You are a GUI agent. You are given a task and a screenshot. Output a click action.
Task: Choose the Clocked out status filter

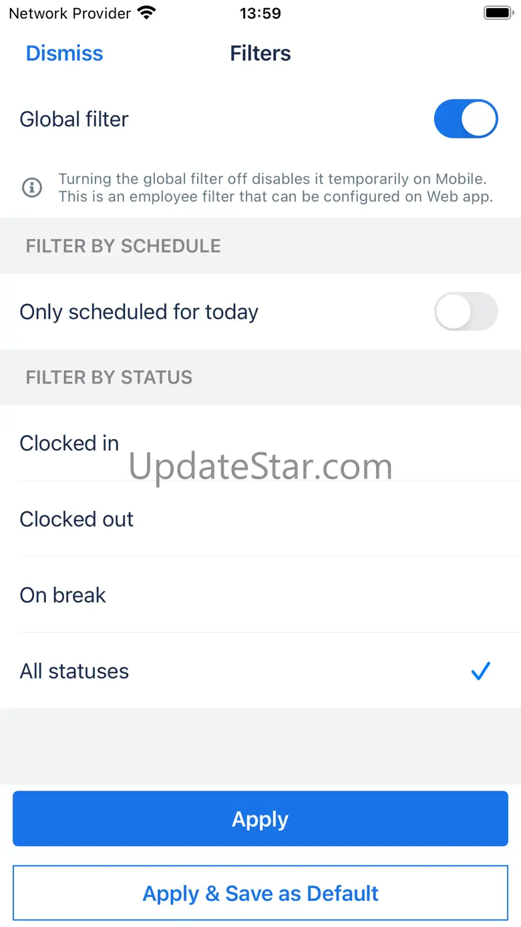(77, 519)
